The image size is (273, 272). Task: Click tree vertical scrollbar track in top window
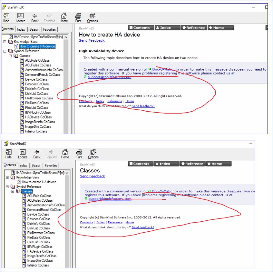66,86
